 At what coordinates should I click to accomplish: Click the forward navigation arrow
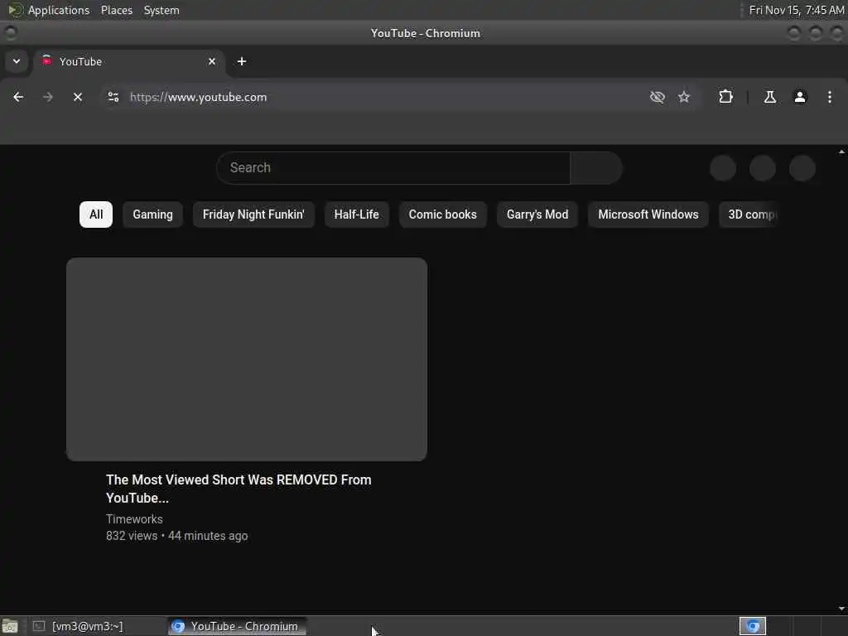(47, 97)
